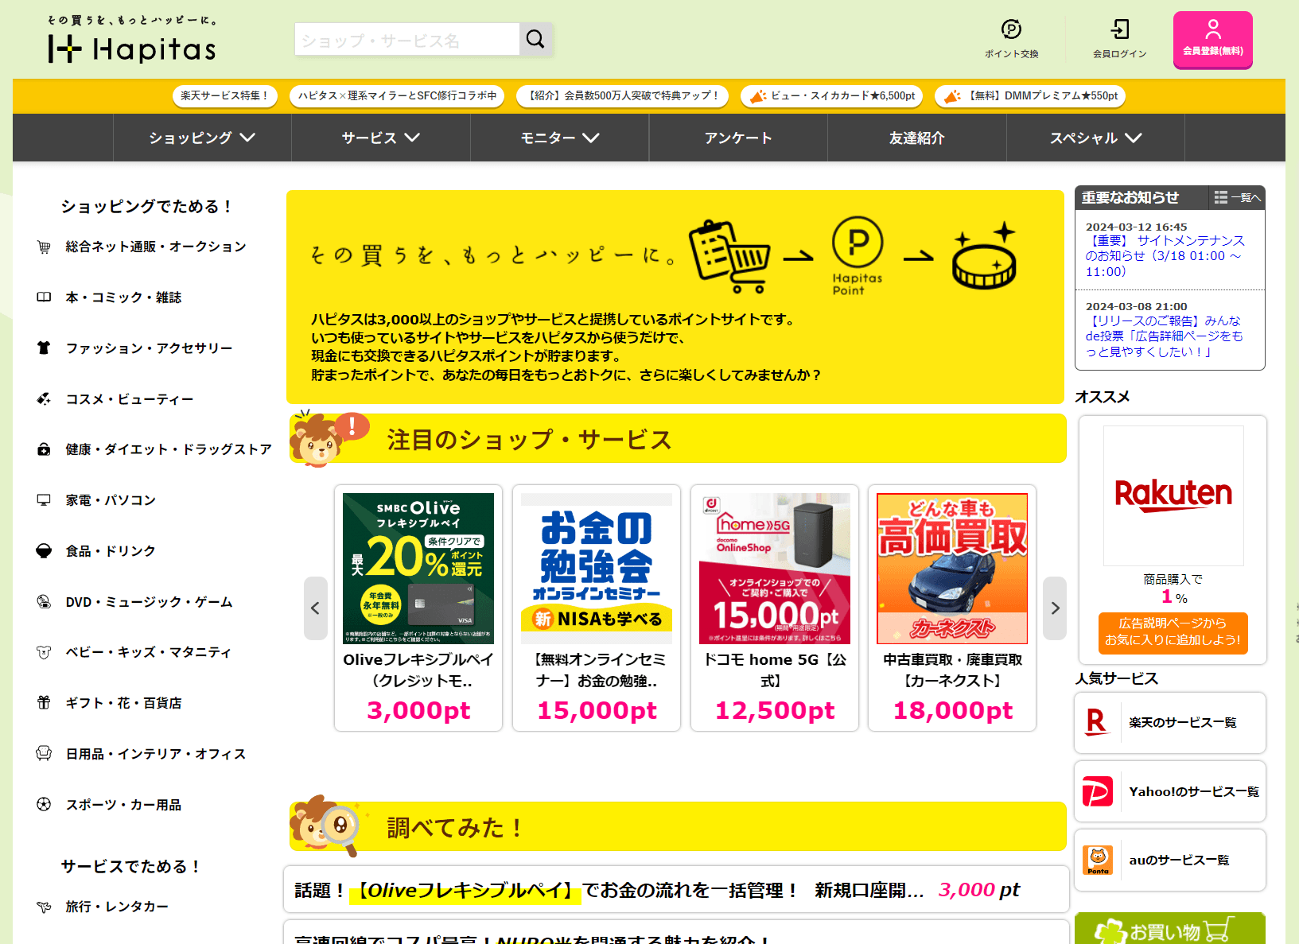Click cosmetics icon beside コスメ・ビューティー
The width and height of the screenshot is (1299, 944).
[44, 399]
